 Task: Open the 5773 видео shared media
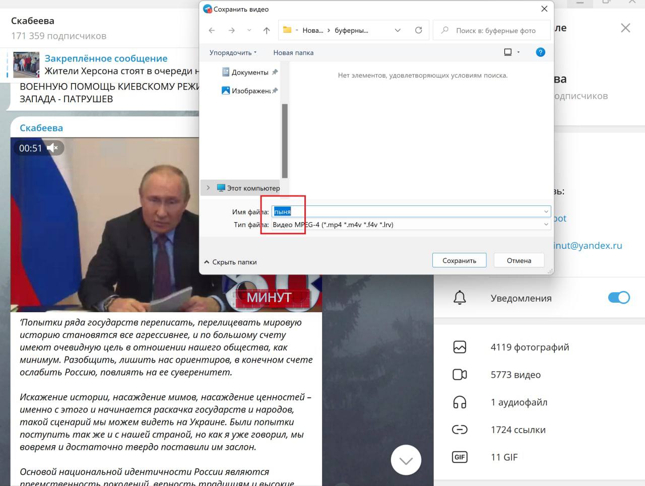tap(515, 375)
